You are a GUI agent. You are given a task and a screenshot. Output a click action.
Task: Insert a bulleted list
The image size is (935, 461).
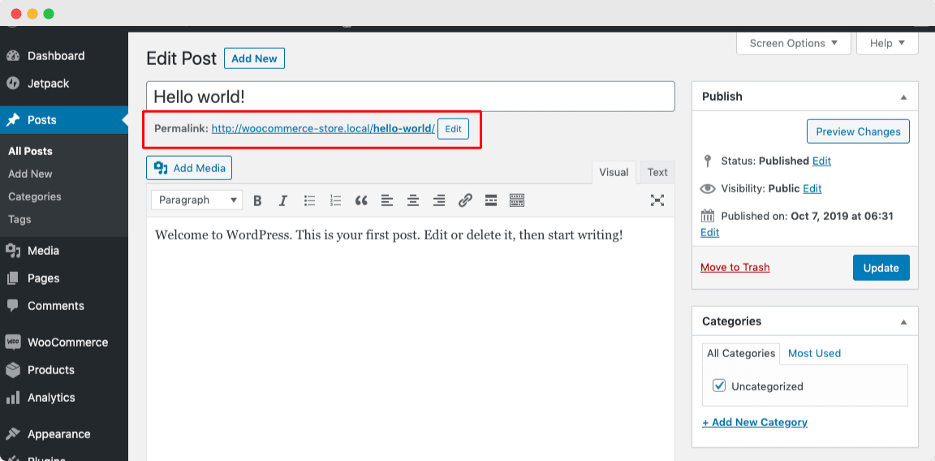309,200
